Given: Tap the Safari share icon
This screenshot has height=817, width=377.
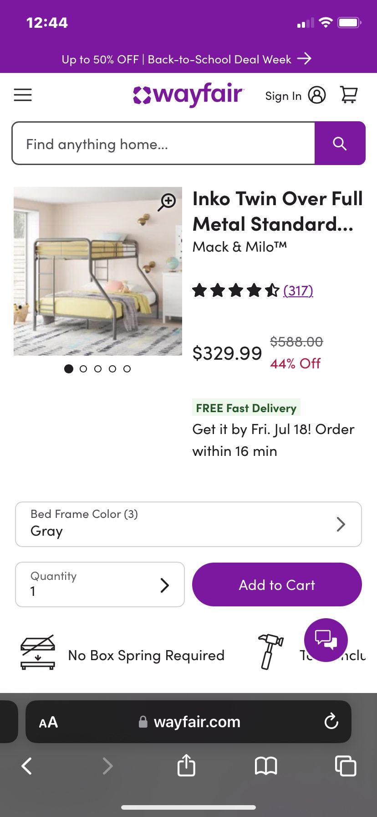Looking at the screenshot, I should pos(186,765).
